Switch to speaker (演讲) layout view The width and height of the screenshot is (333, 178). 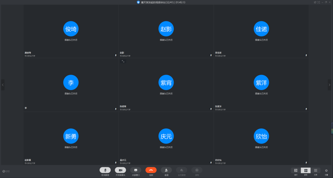pyautogui.click(x=296, y=170)
